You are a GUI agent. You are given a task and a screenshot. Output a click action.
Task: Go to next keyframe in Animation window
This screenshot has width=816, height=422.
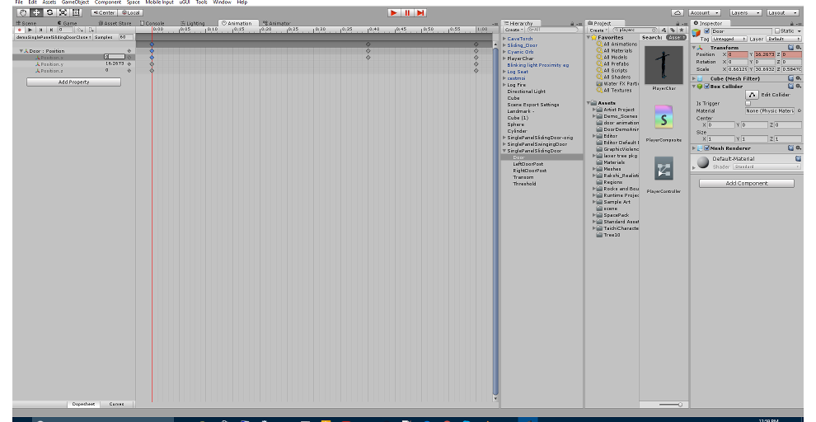[51, 30]
